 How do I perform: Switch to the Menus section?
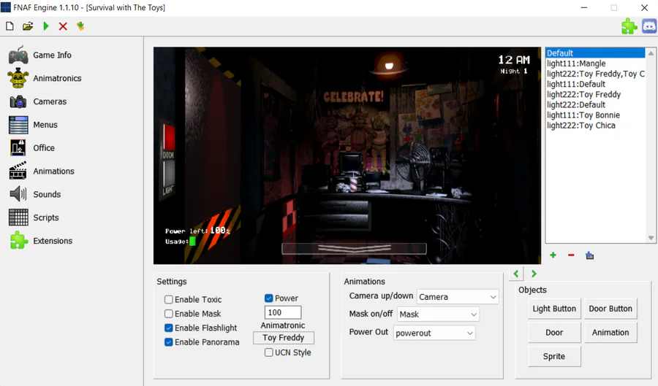[x=45, y=125]
